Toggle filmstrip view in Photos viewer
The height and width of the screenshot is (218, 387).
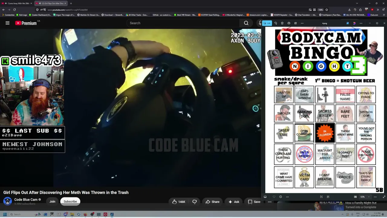click(265, 197)
